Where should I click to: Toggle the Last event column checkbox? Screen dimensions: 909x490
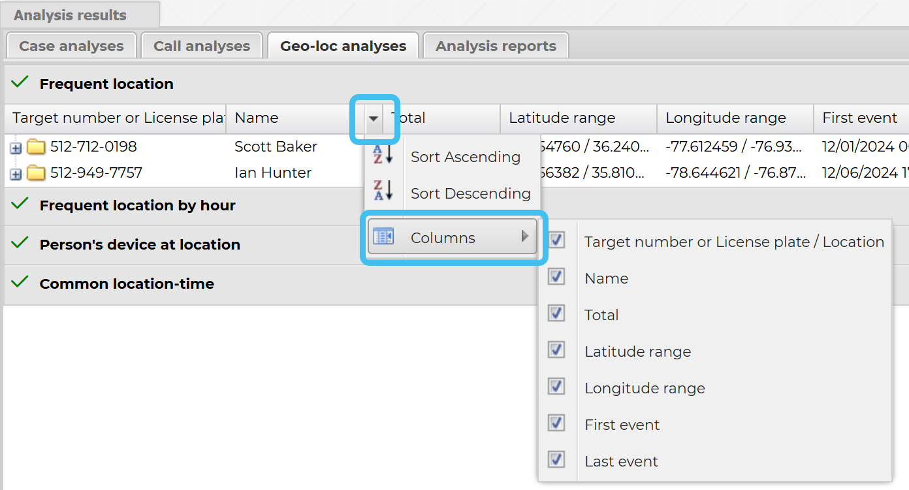click(556, 459)
